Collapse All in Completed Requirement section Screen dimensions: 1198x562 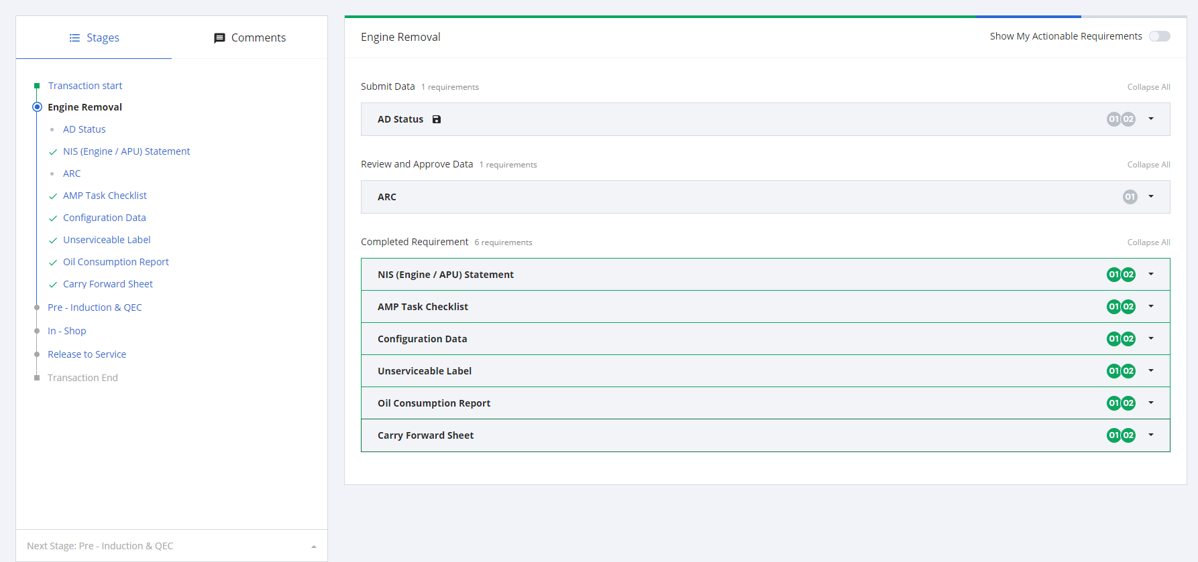[1148, 242]
